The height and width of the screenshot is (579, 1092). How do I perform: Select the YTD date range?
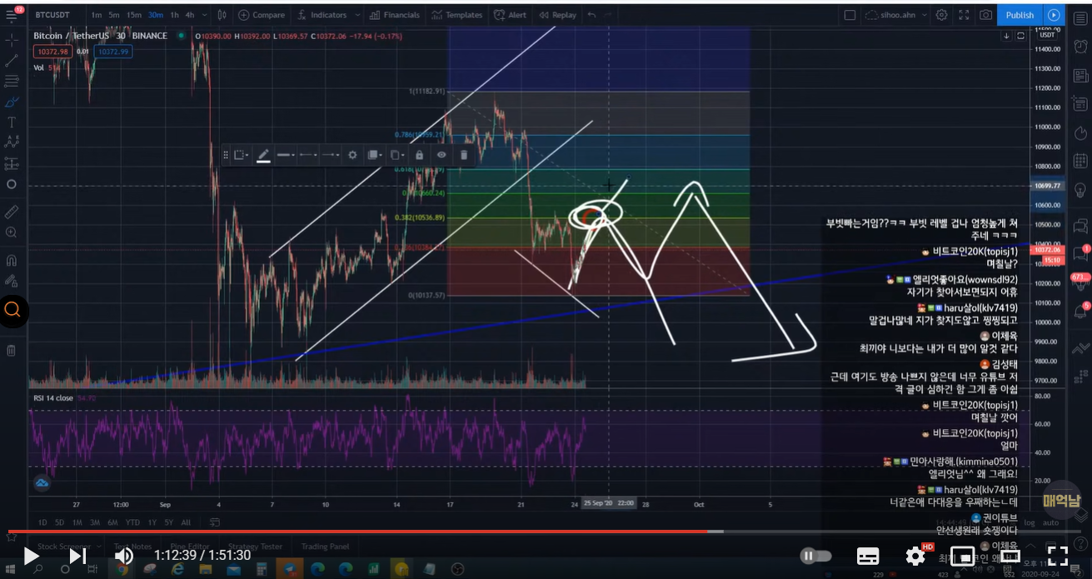click(x=131, y=522)
